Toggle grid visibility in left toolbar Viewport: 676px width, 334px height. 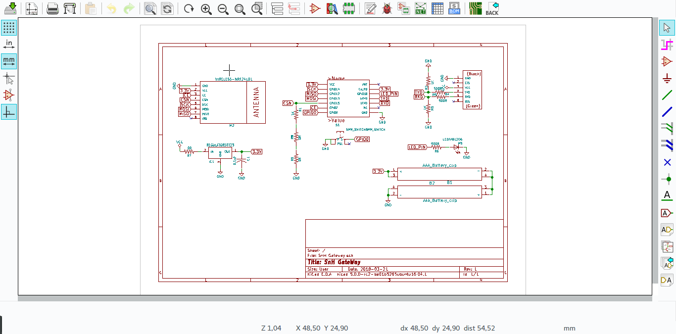(x=8, y=28)
